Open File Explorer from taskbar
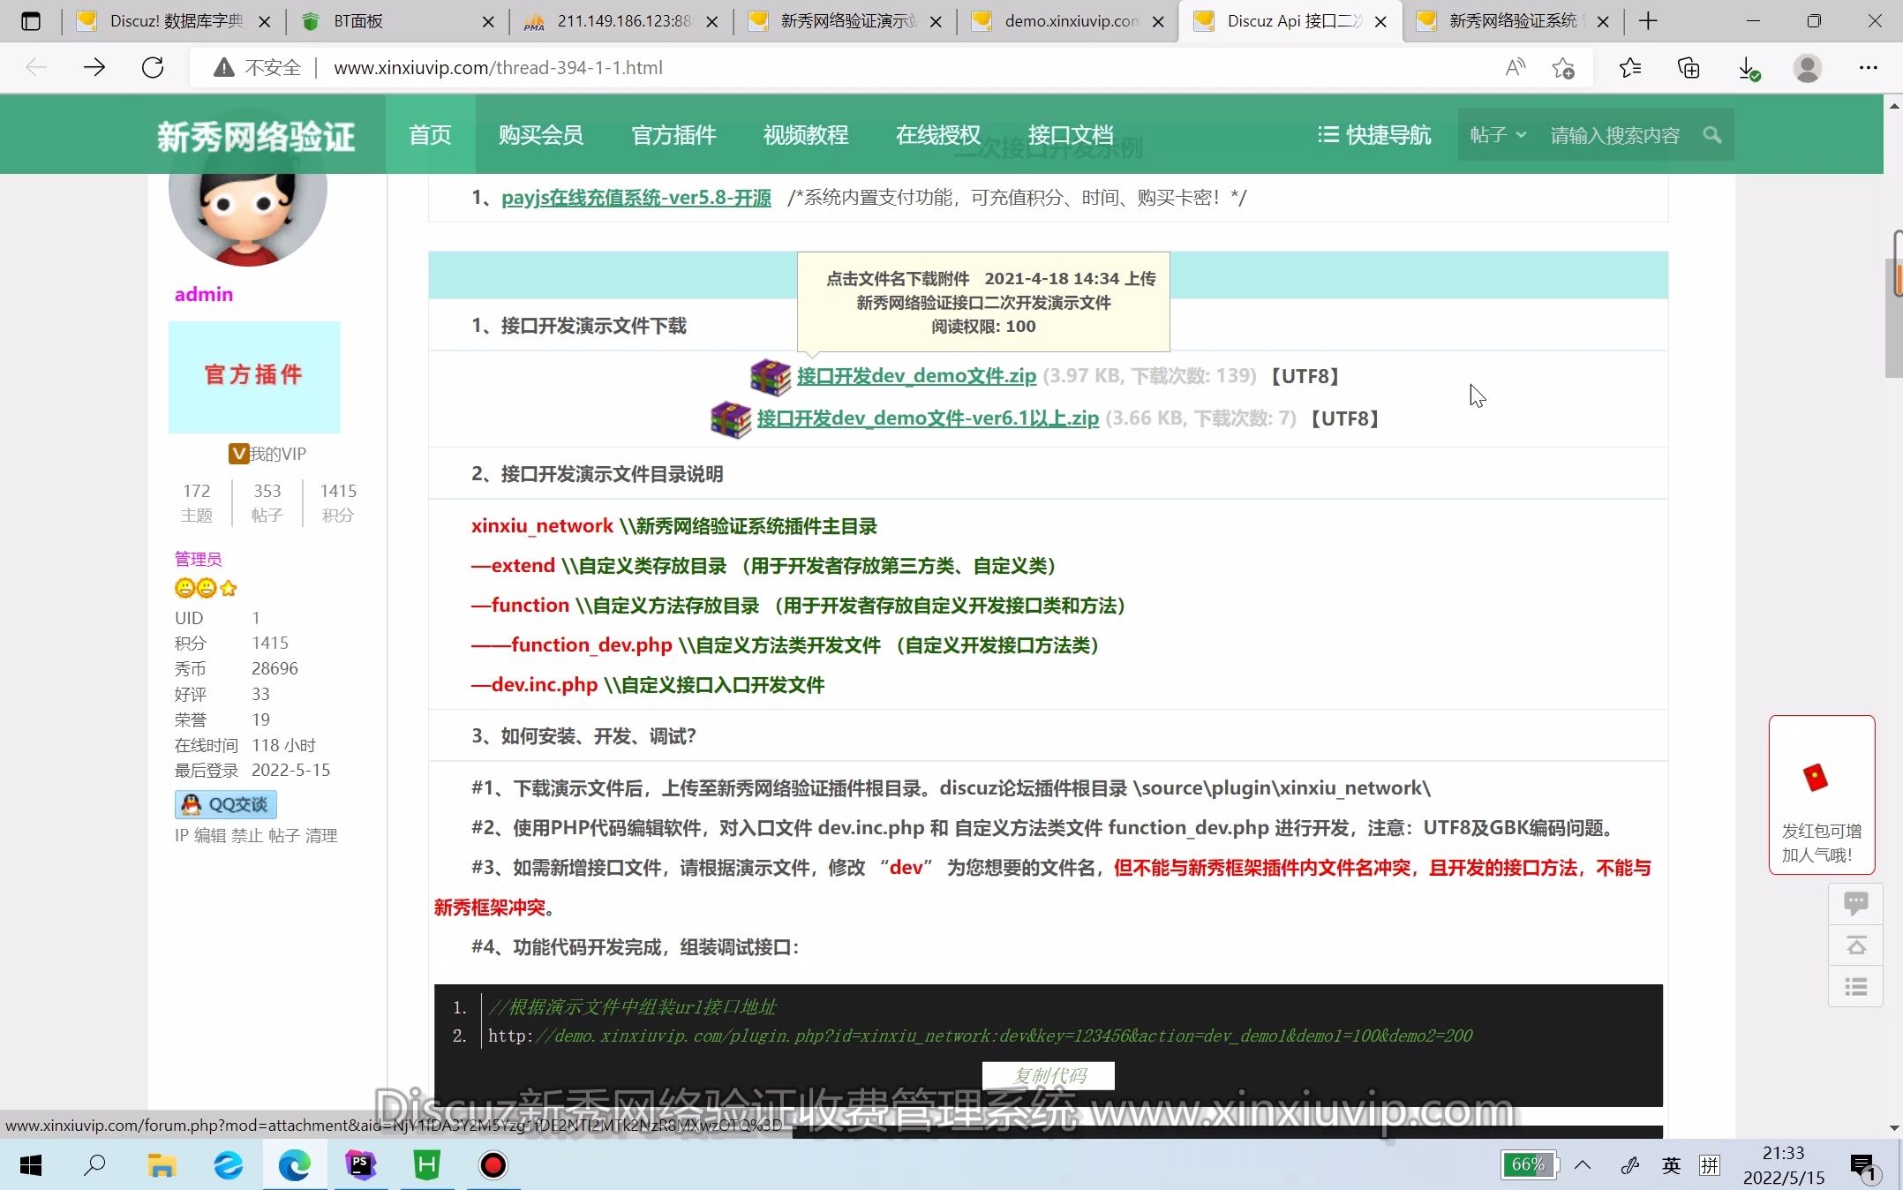Viewport: 1903px width, 1190px height. point(162,1165)
